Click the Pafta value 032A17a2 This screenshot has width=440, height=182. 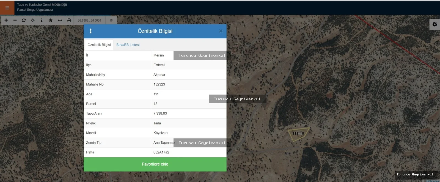(161, 152)
